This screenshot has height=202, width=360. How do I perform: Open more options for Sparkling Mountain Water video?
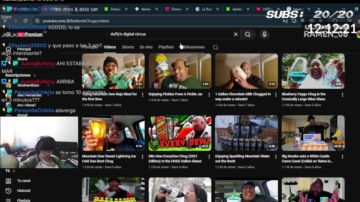[276, 157]
